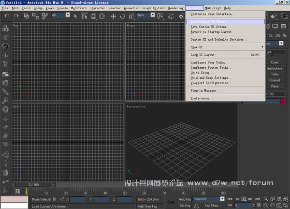Image resolution: width=290 pixels, height=209 pixels.
Task: Open Viewport Configuration entry
Action: (x=225, y=83)
